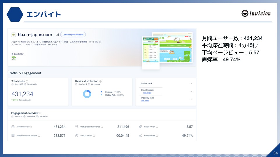Click the All Traffic filter icon
This screenshot has height=157, width=280.
coord(38,116)
